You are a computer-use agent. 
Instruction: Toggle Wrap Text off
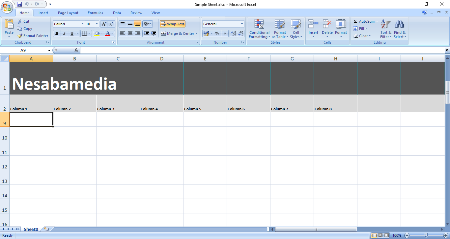point(172,24)
